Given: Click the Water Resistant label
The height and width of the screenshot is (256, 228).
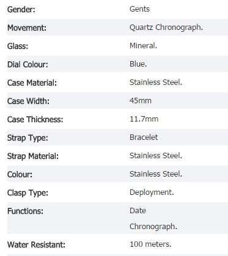Looking at the screenshot, I should 36,244.
